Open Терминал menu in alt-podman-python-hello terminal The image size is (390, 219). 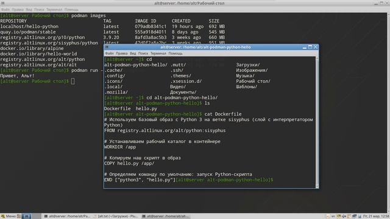click(x=158, y=54)
